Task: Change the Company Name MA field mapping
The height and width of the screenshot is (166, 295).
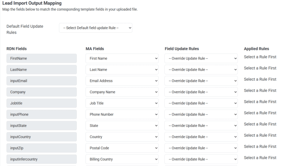Action: (122, 92)
